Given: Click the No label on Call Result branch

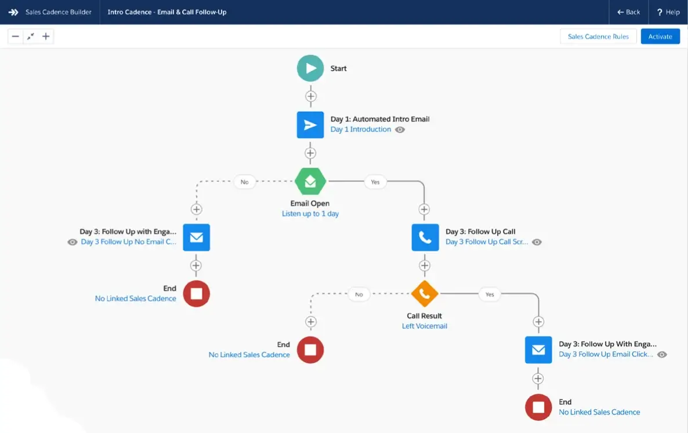Looking at the screenshot, I should [359, 294].
